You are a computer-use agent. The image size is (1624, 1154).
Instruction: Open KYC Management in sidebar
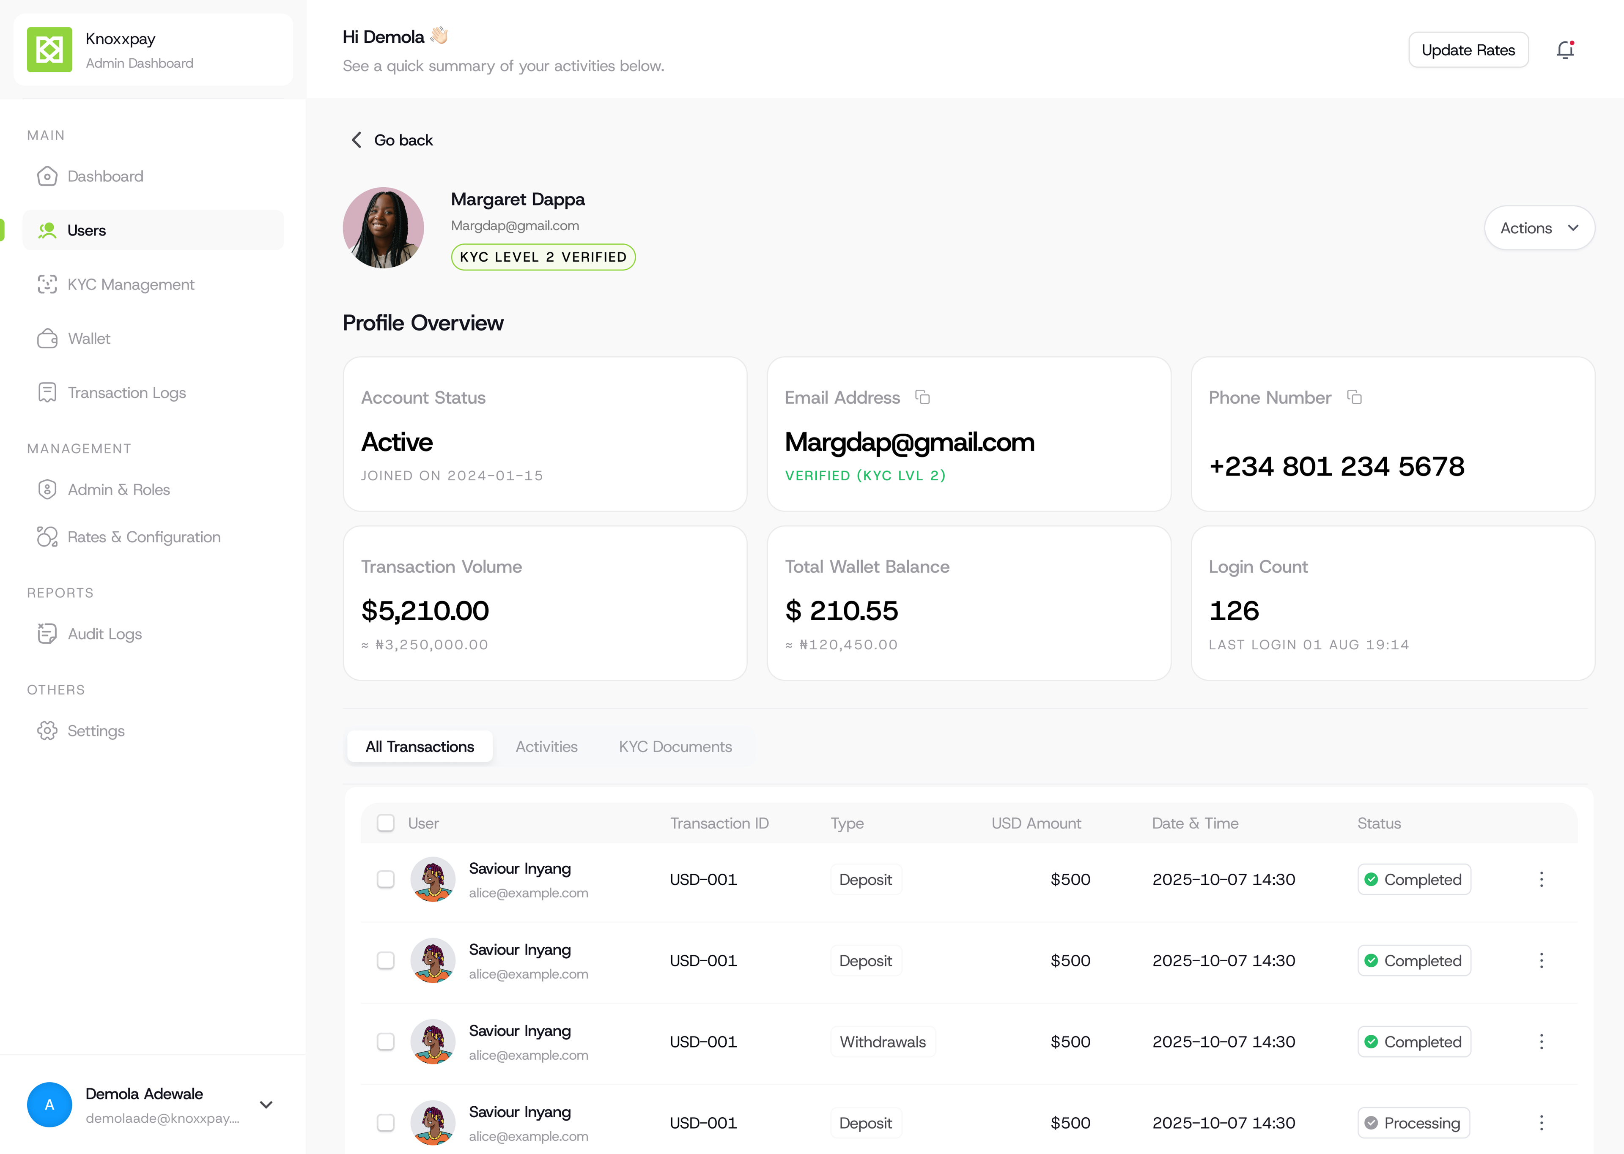coord(153,284)
